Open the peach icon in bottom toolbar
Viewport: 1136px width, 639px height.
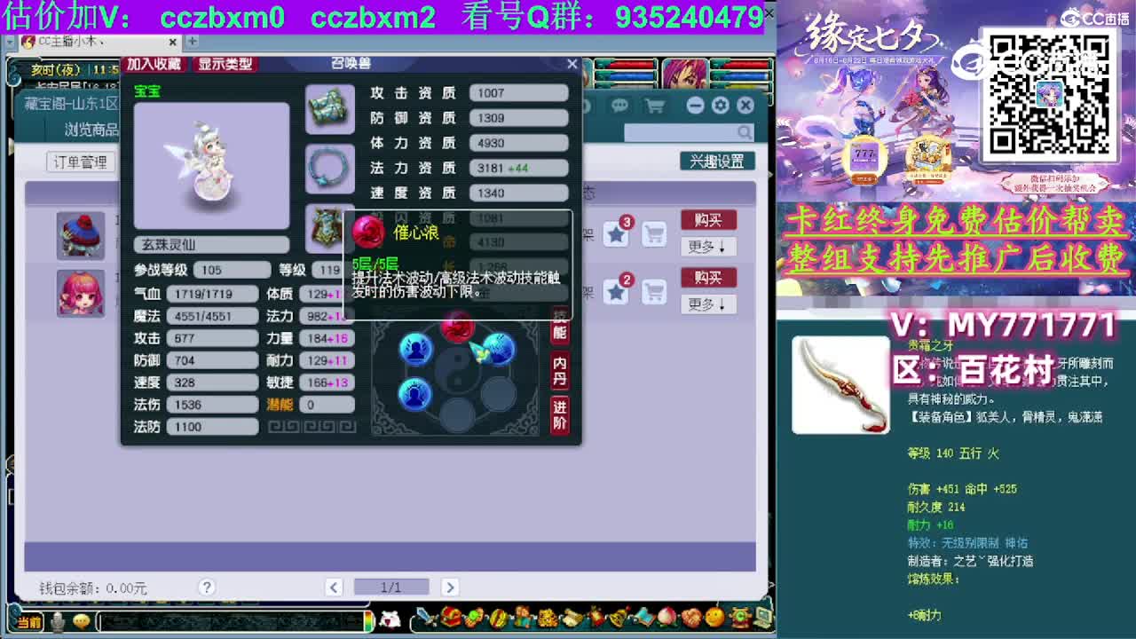tap(667, 618)
